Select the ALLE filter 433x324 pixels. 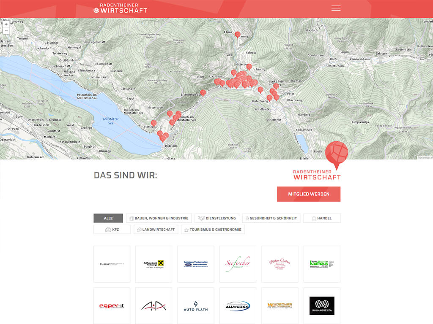click(108, 218)
